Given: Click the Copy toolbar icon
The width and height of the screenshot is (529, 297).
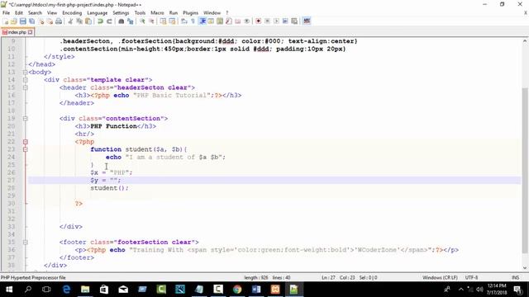Looking at the screenshot, I should [79, 21].
